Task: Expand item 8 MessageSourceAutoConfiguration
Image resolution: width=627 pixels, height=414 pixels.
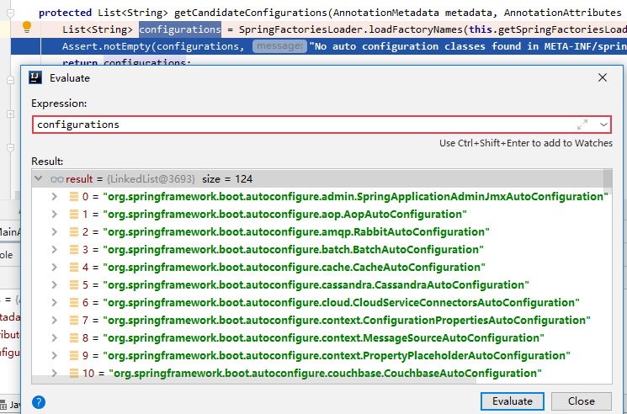Action: [x=55, y=337]
